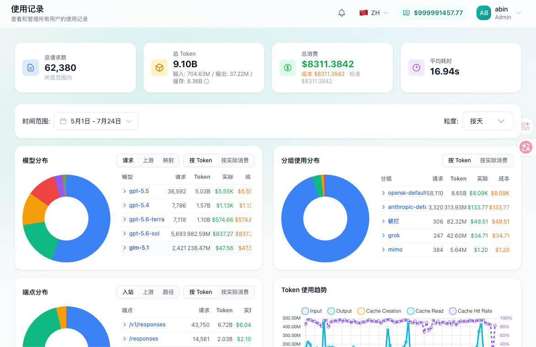Click the gpt-5.6-terra model name
536x347 pixels.
click(147, 219)
